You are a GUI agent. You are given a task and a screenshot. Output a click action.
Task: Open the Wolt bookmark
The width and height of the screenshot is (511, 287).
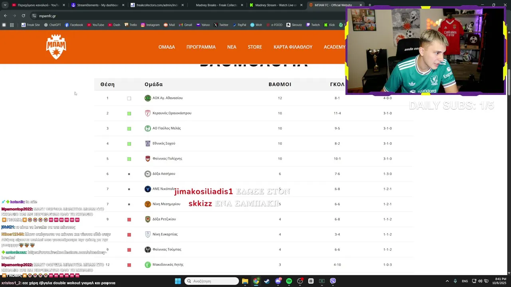(x=256, y=25)
